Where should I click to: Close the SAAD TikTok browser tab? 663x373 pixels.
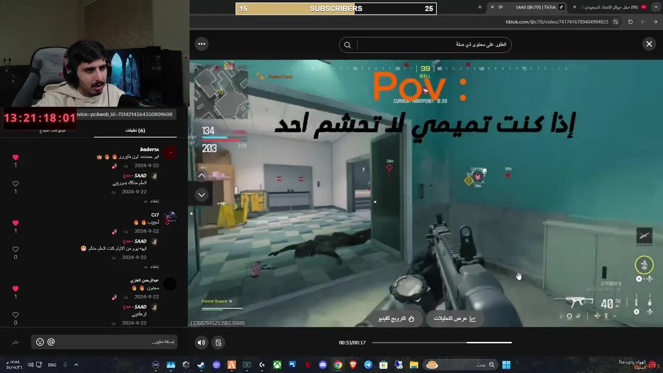pos(492,7)
